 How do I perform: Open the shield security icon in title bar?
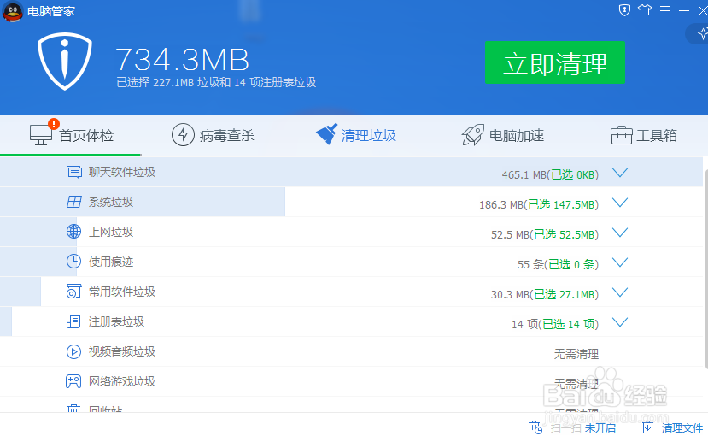[x=624, y=10]
